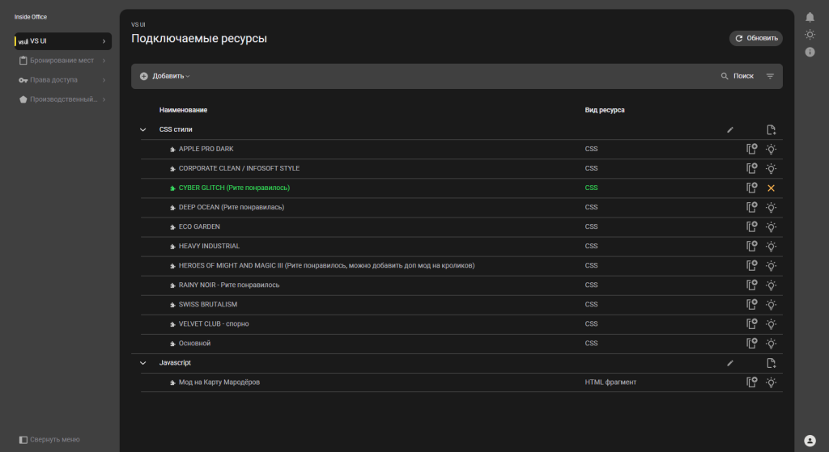Edit the CSS стили group with pencil icon
The height and width of the screenshot is (452, 829).
point(730,129)
